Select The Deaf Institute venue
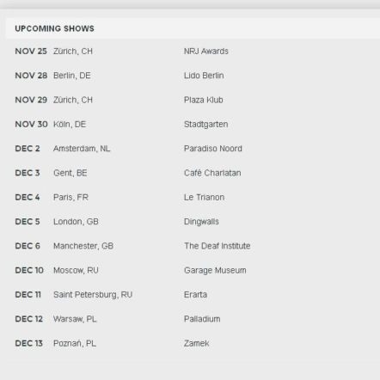Screen dimensions: 380x380 (218, 246)
